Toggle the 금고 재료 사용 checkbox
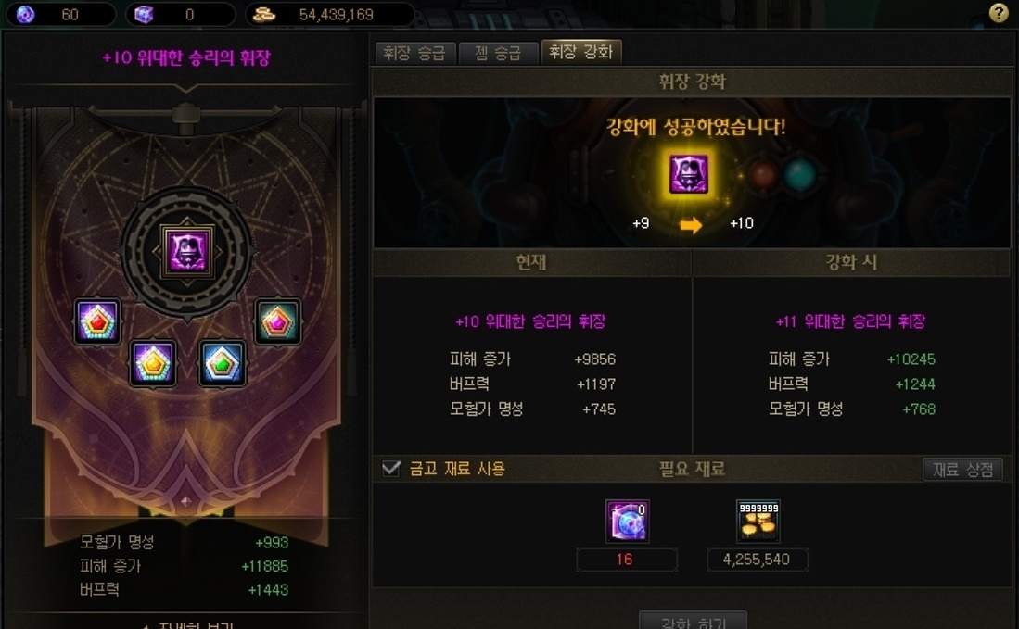Viewport: 1019px width, 629px height. (x=390, y=468)
